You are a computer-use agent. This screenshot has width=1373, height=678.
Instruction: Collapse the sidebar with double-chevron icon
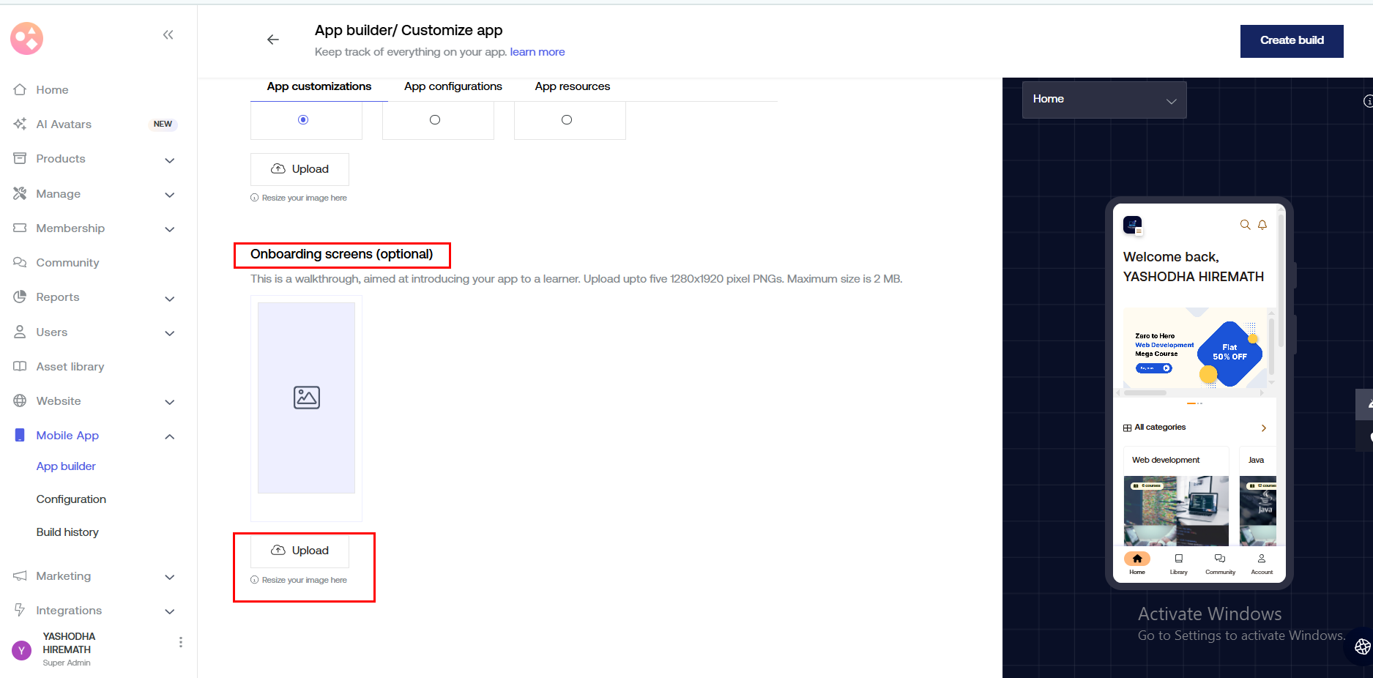pyautogui.click(x=168, y=34)
